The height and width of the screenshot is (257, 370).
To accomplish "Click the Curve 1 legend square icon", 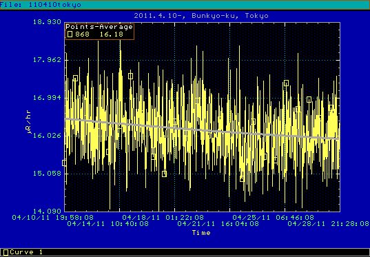I will [6, 252].
